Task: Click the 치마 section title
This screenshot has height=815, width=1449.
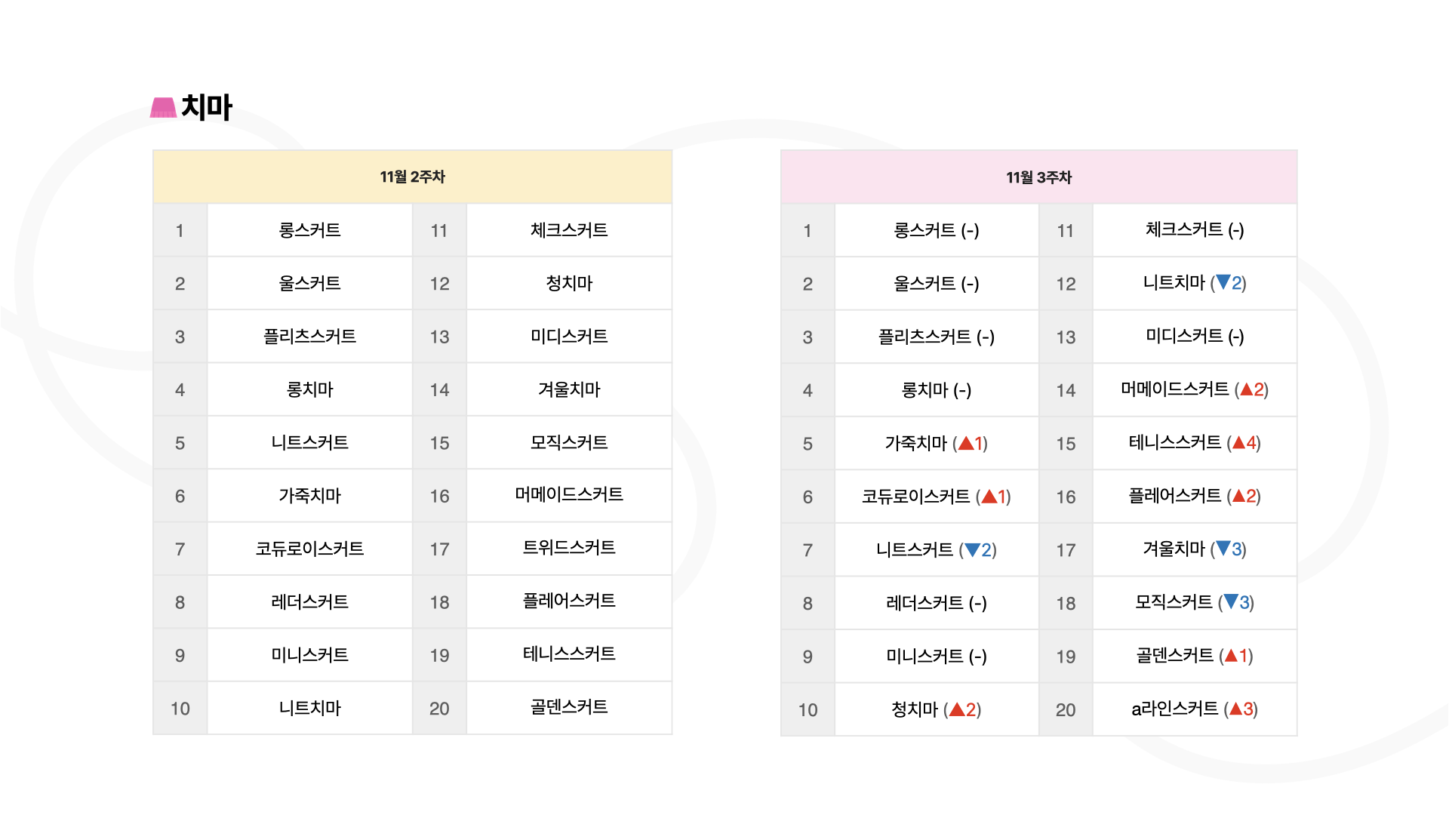Action: click(207, 107)
